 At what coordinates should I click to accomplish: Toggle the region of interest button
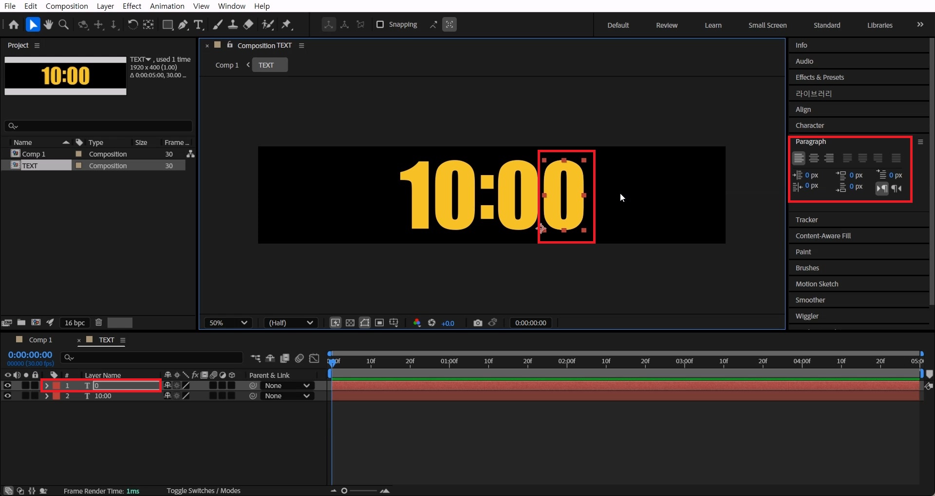pos(379,323)
